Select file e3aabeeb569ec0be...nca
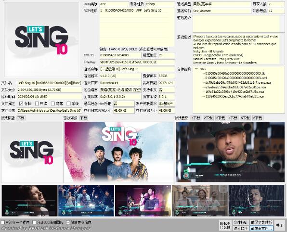The height and width of the screenshot is (232, 287). tap(235, 87)
